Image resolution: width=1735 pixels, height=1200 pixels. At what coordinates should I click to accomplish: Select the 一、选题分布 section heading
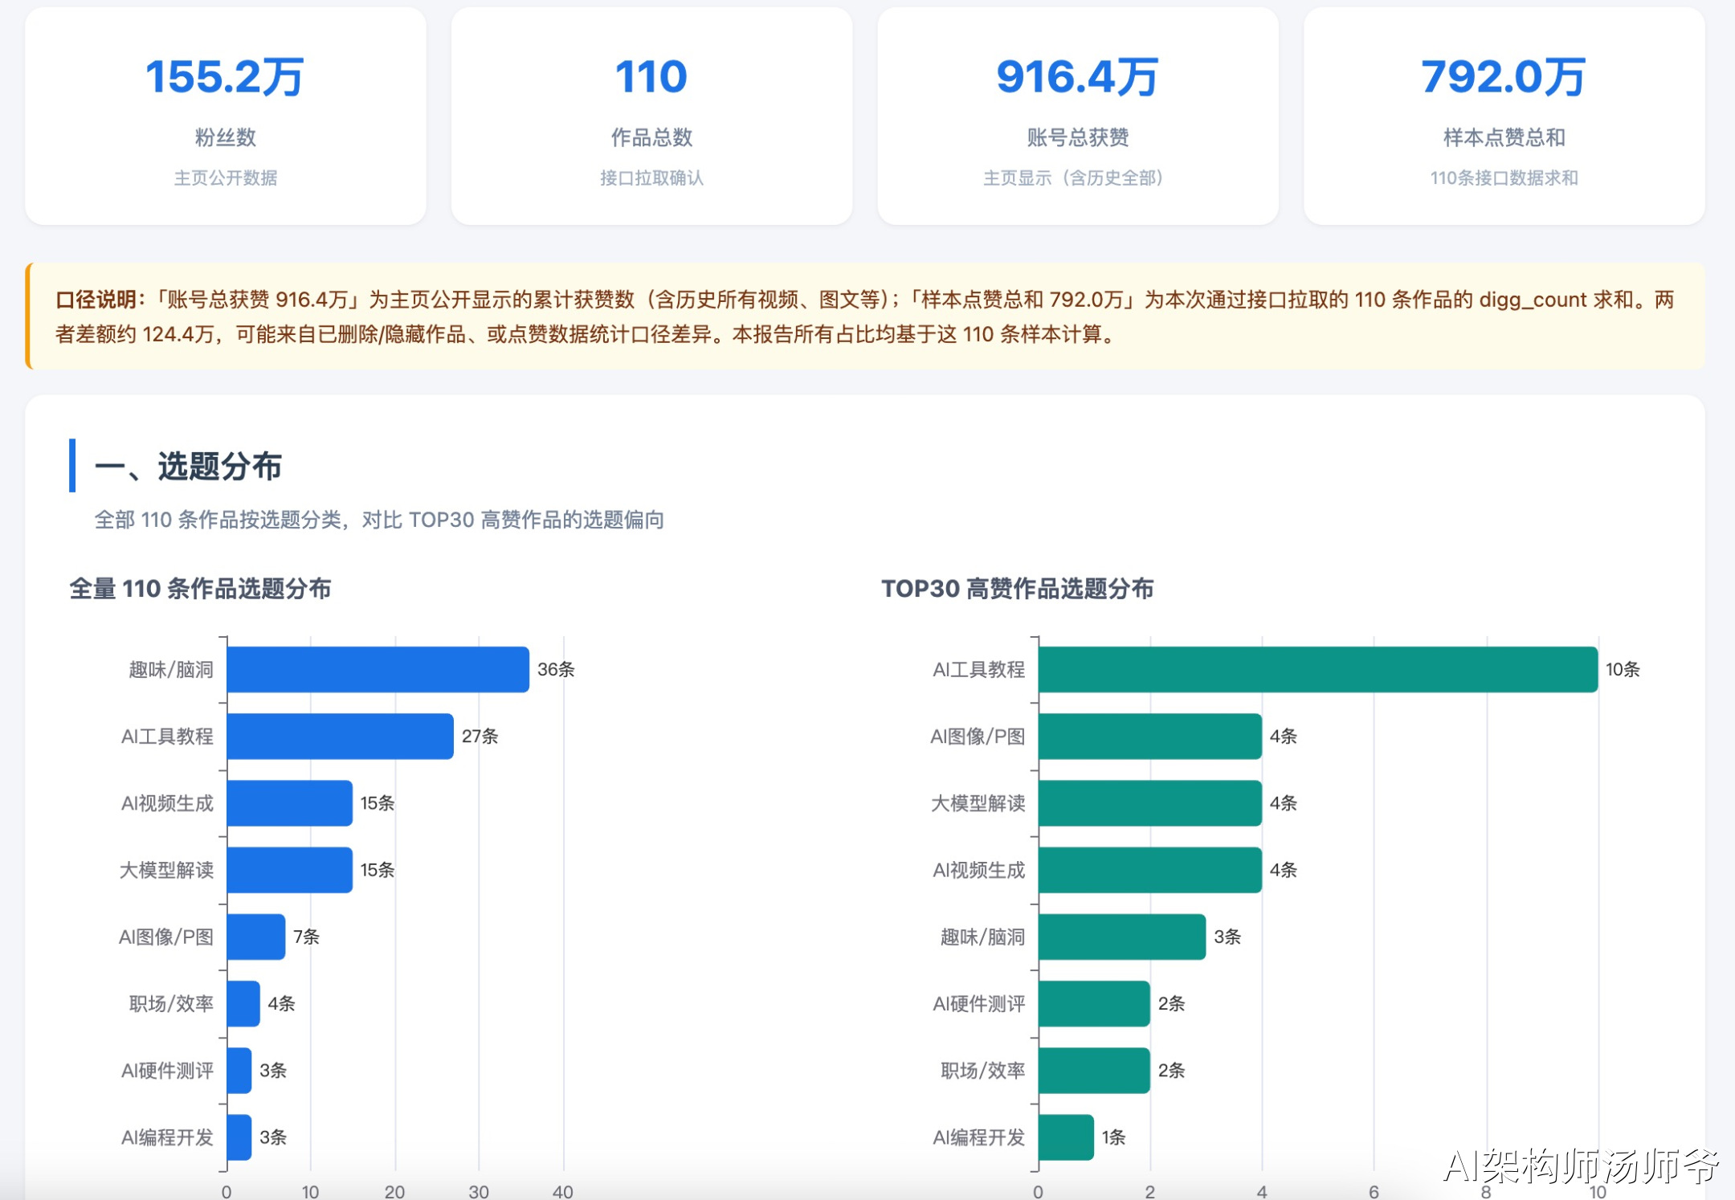tap(188, 466)
